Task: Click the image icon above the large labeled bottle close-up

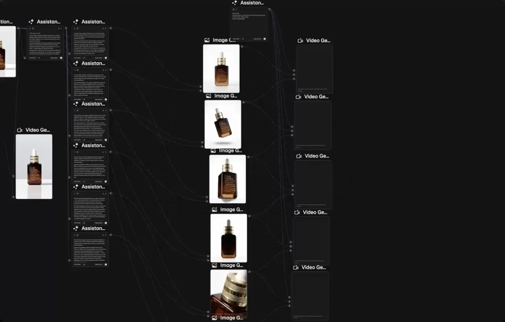Action: click(214, 150)
